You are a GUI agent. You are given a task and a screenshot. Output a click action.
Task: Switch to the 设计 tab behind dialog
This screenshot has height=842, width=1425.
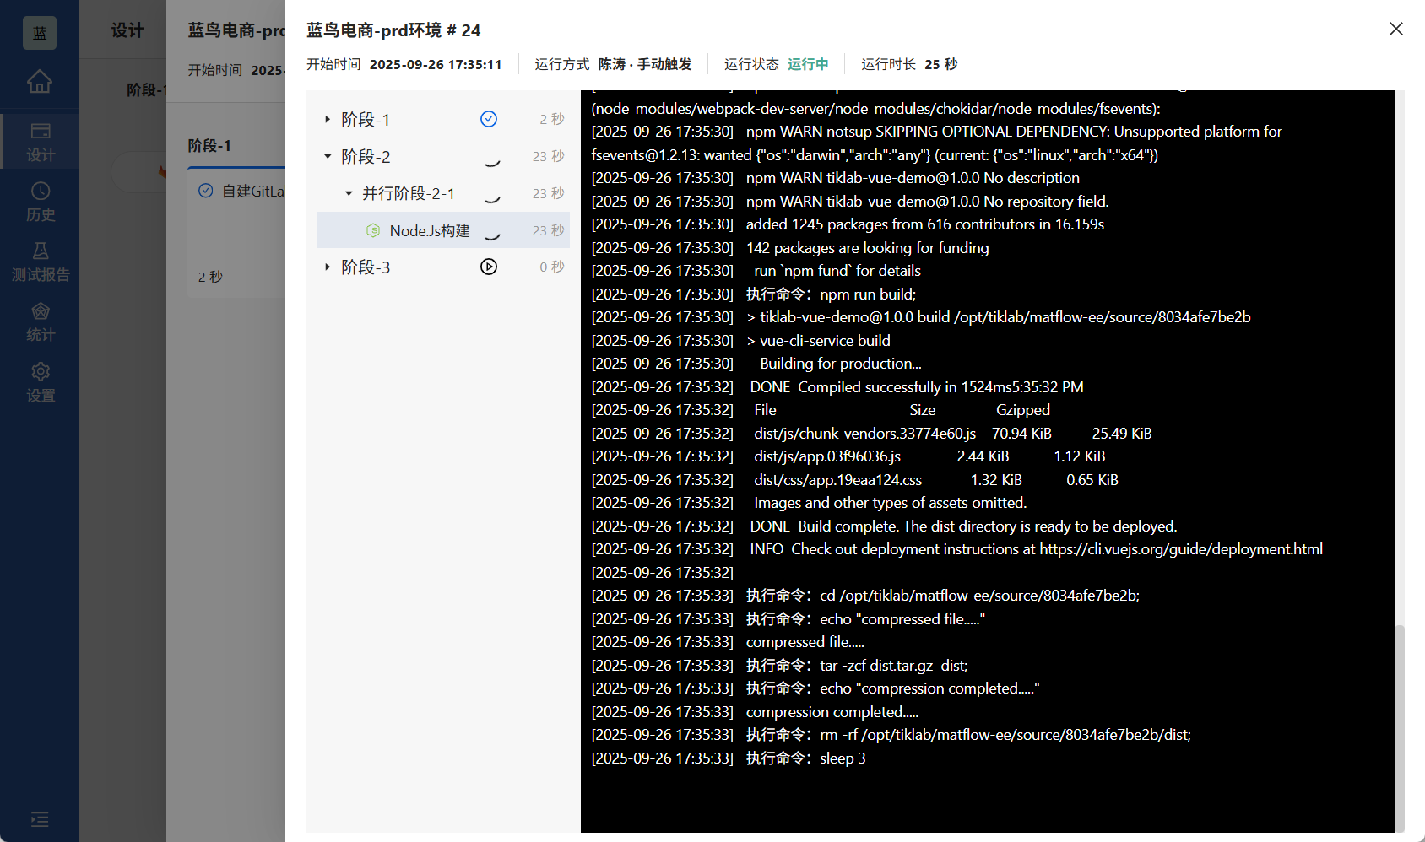coord(127,30)
